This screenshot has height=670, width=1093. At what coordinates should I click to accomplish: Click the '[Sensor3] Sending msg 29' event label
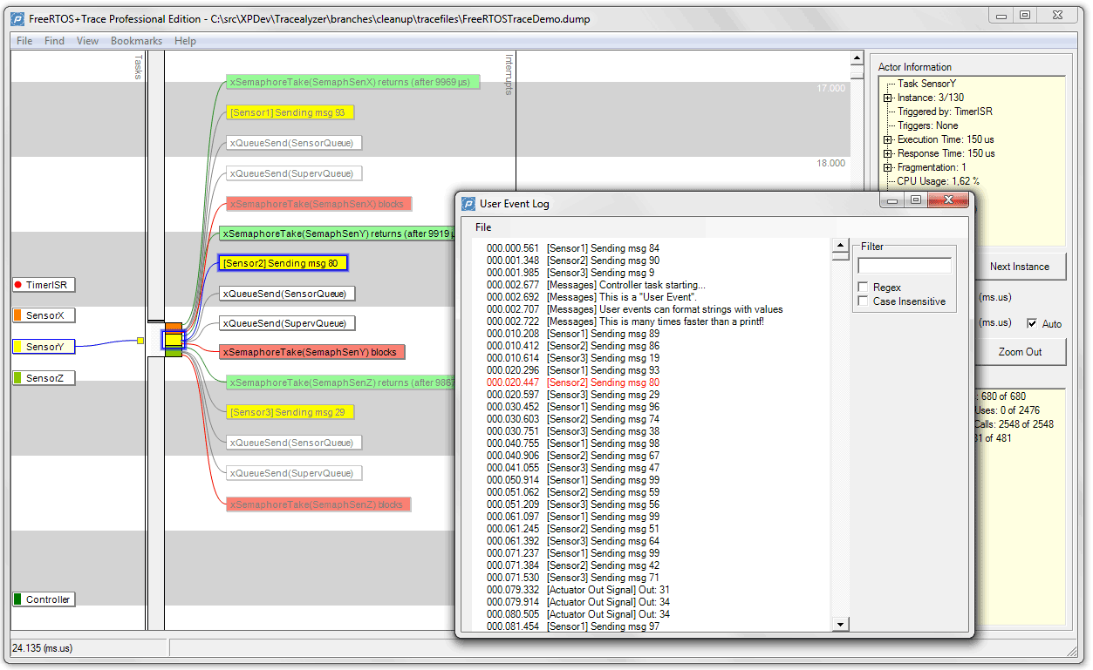290,412
